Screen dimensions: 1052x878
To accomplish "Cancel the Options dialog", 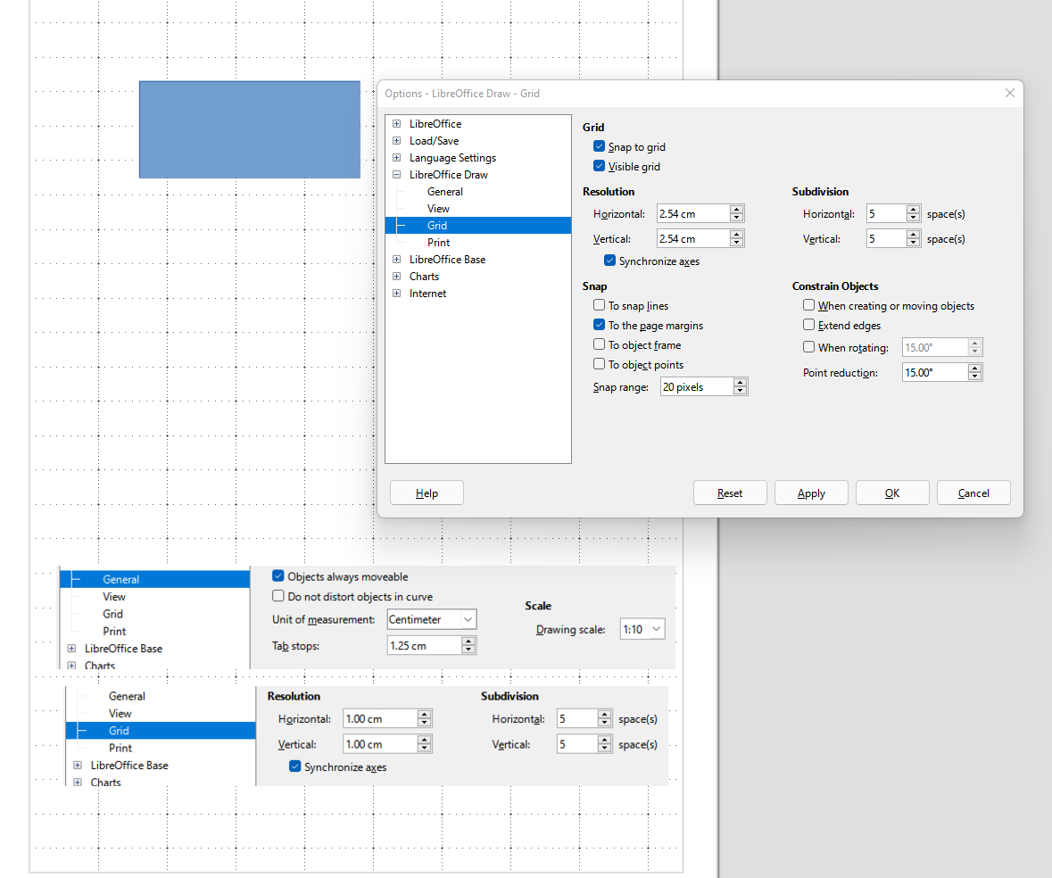I will point(973,493).
